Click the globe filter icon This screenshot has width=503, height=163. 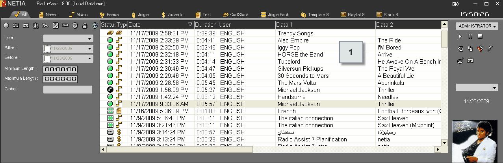pyautogui.click(x=95, y=26)
